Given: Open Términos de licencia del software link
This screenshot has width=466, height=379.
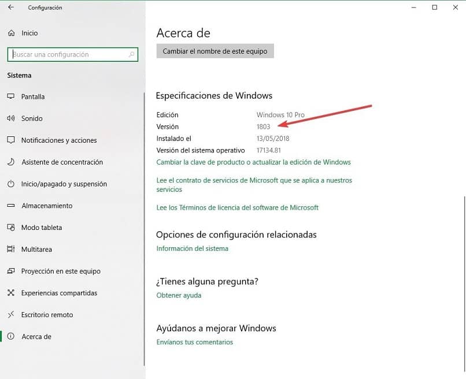Looking at the screenshot, I should click(x=237, y=207).
